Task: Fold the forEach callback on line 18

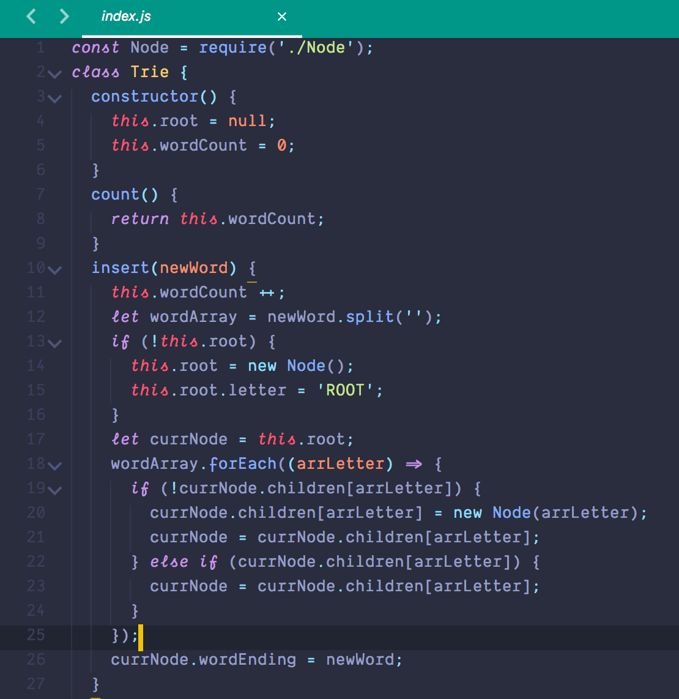Action: 55,466
